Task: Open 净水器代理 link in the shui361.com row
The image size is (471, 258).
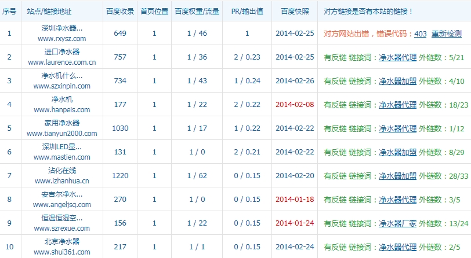Action: (x=397, y=247)
